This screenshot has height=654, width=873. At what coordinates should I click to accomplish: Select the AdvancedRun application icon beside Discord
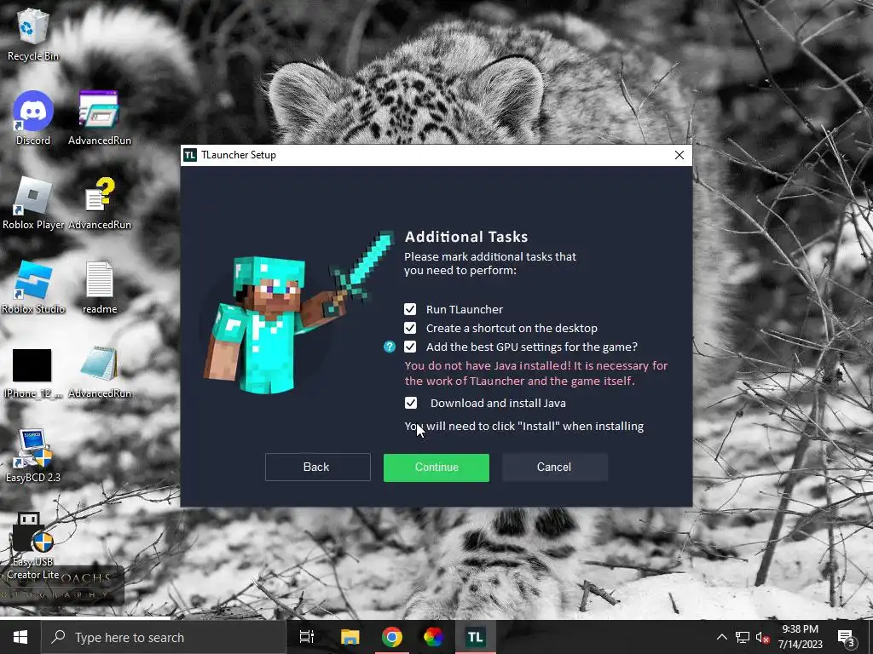click(x=100, y=118)
